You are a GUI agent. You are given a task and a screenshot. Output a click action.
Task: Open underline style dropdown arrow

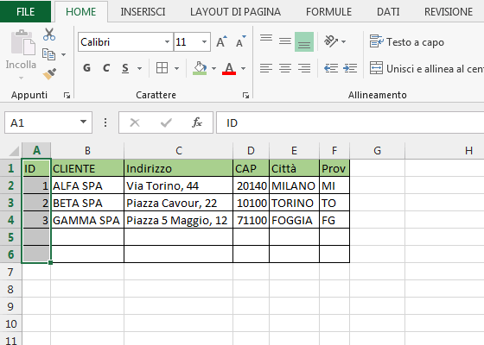coord(139,68)
